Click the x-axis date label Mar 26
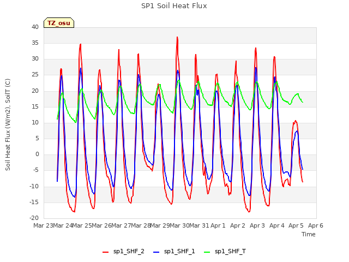Image resolution: width=349 pixels, height=262 pixels. [102, 225]
